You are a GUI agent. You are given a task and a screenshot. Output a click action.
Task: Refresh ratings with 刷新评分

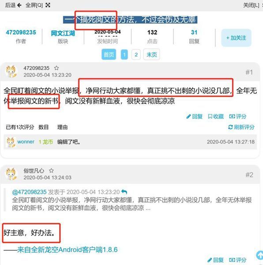click(x=241, y=127)
